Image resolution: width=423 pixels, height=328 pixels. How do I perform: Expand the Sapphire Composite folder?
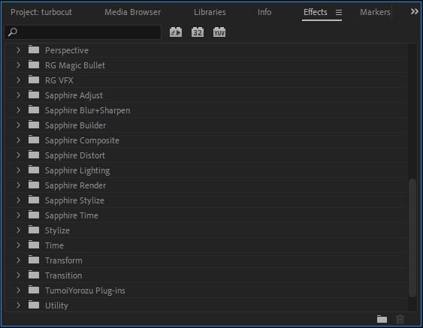coord(18,140)
